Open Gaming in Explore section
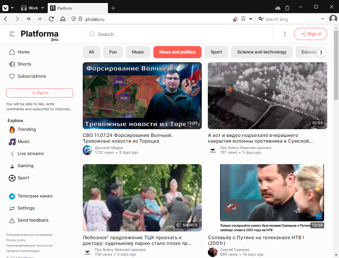 [21, 166]
